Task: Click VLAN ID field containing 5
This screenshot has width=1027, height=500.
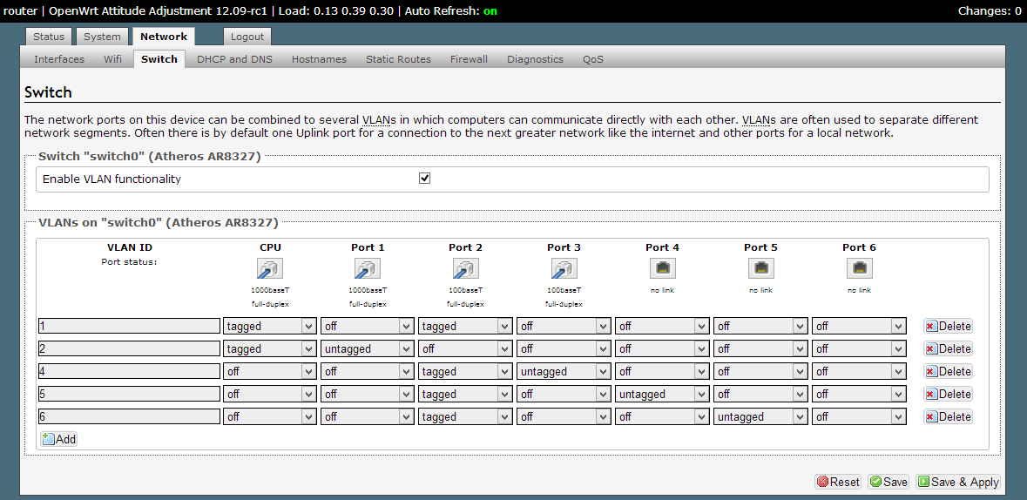Action: (129, 394)
